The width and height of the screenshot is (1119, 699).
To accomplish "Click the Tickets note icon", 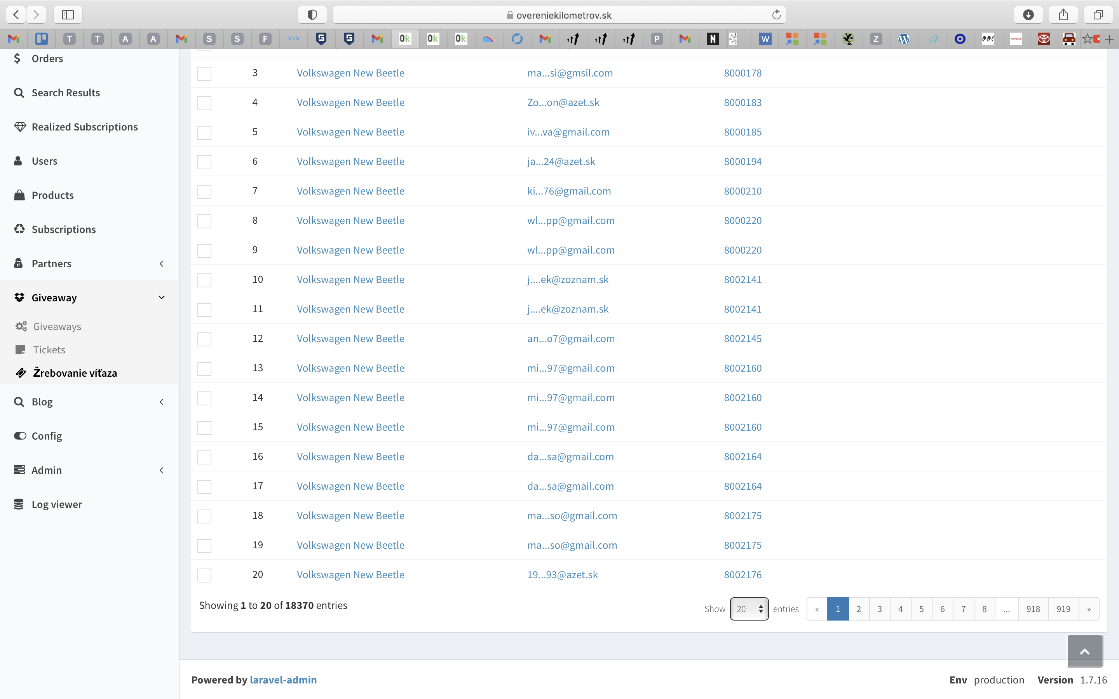I will [x=20, y=349].
